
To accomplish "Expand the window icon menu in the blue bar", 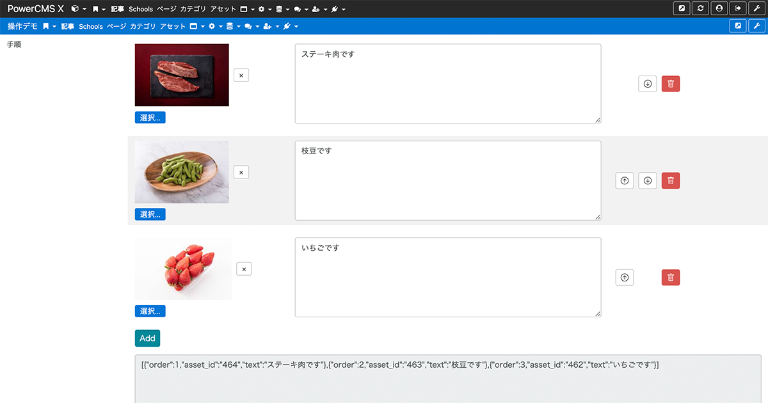I will pyautogui.click(x=197, y=26).
